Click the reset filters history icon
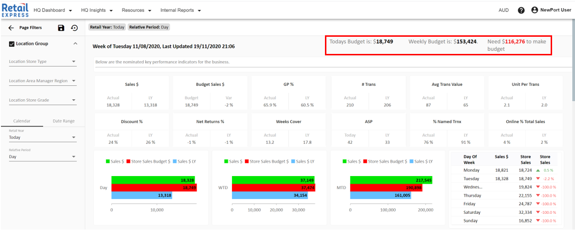This screenshot has height=230, width=575. click(74, 28)
